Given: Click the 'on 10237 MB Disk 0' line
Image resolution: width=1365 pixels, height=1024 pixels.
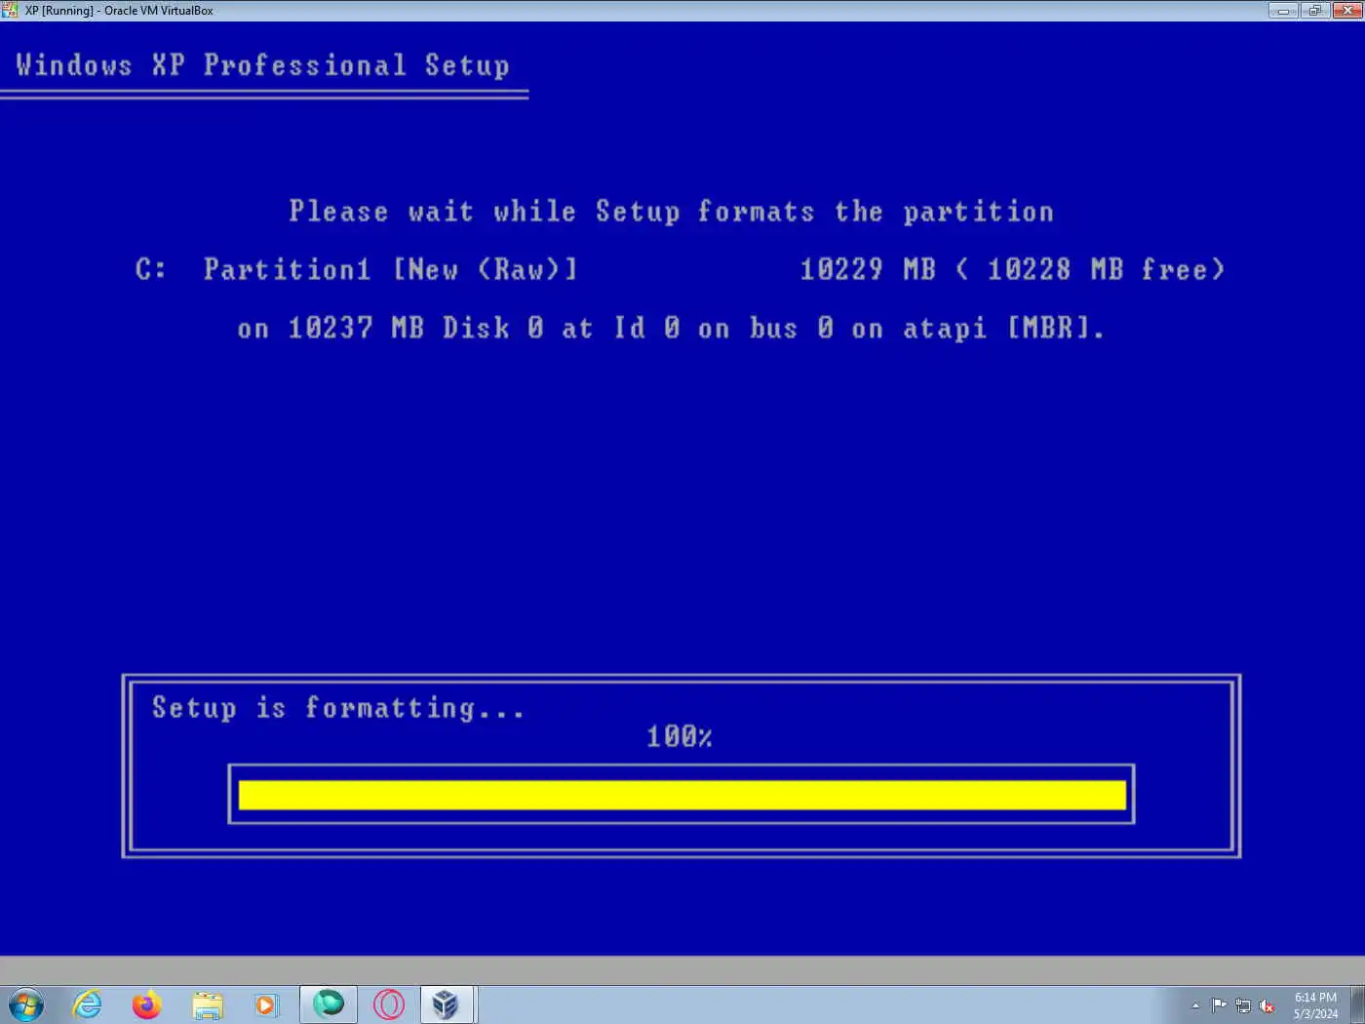Looking at the screenshot, I should click(671, 328).
